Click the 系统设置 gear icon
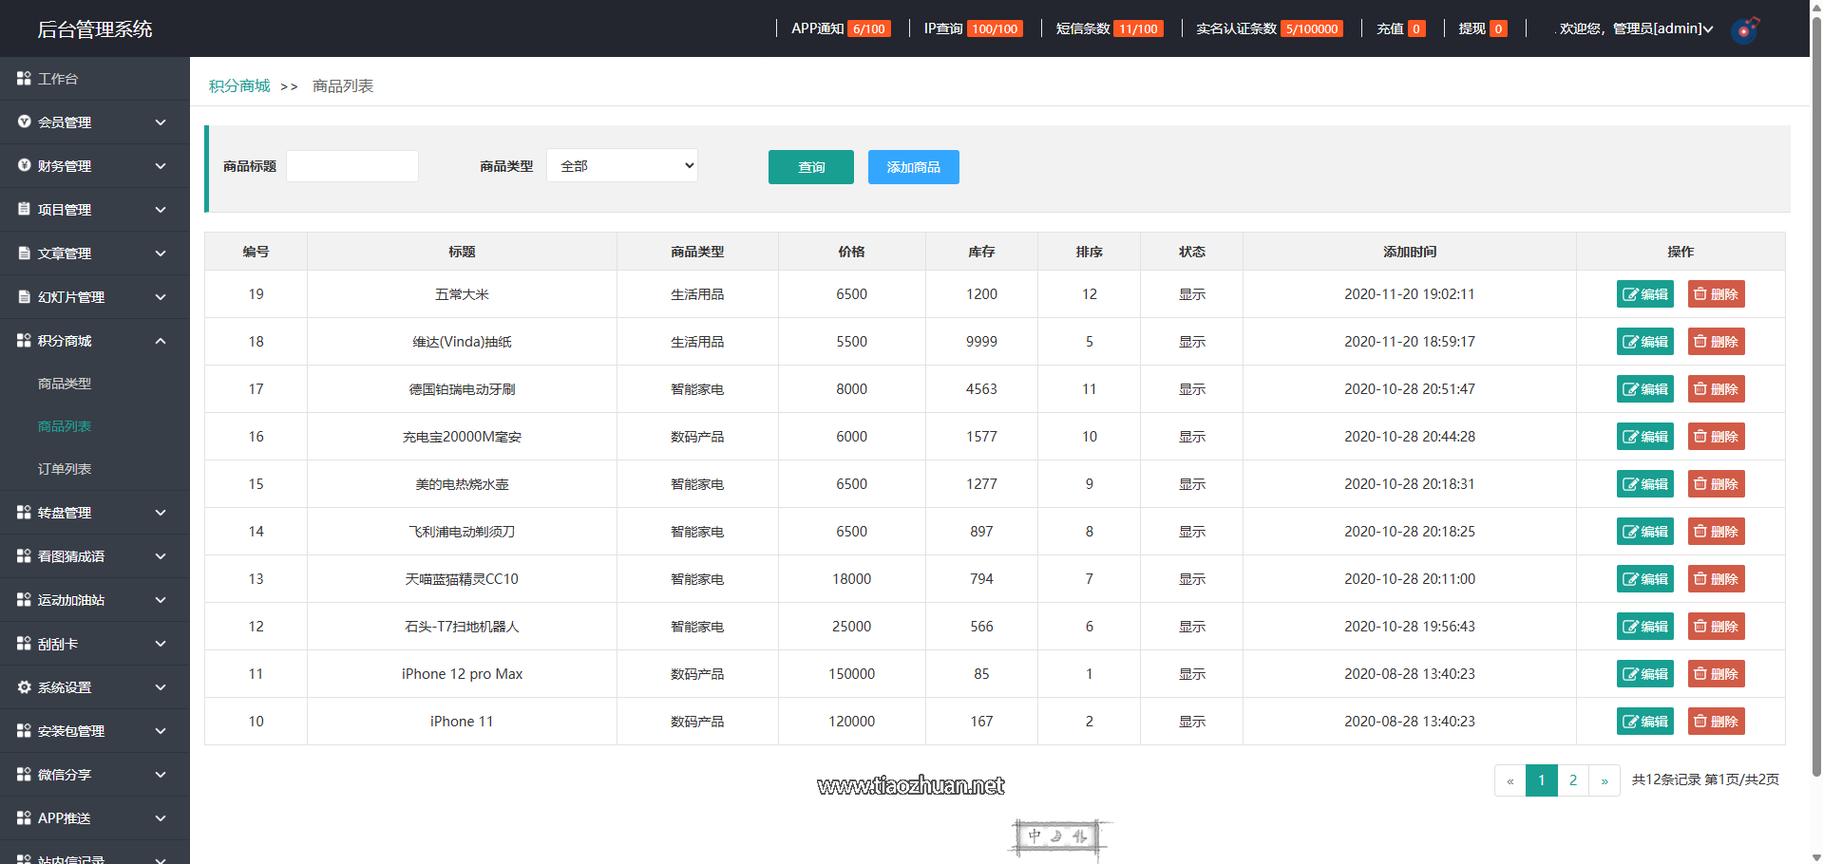 pos(24,687)
